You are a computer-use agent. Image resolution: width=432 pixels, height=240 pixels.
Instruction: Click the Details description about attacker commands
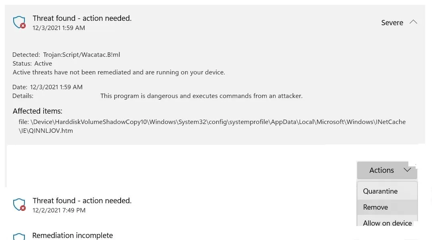201,96
